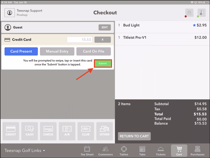Choose CASH payment method
This screenshot has width=210, height=158.
click(29, 131)
